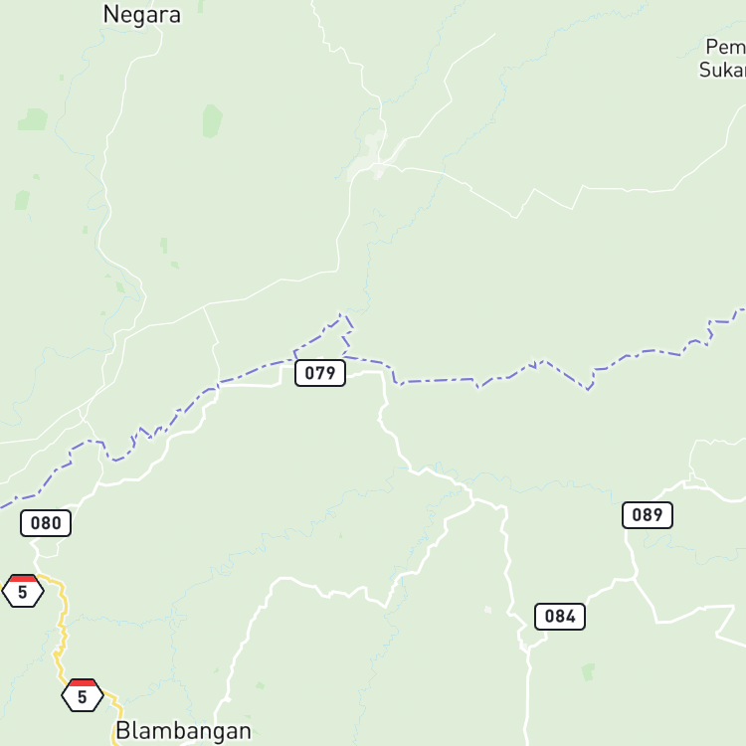The image size is (746, 746).
Task: Select the 089 route marker
Action: [x=648, y=515]
